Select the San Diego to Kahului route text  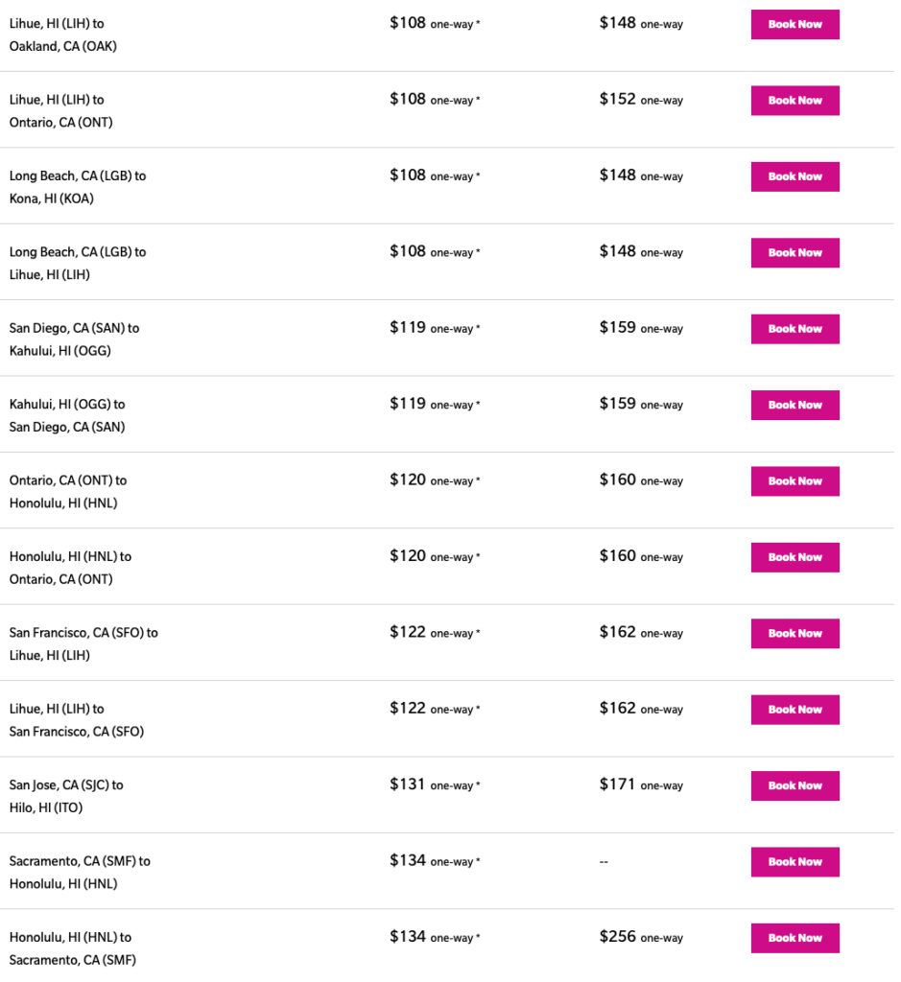click(74, 339)
